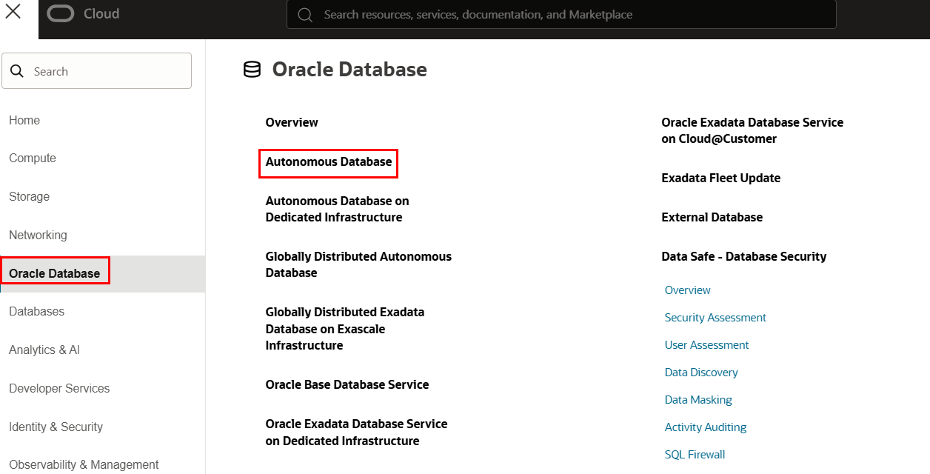Open Activity Auditing
This screenshot has width=930, height=474.
point(706,427)
